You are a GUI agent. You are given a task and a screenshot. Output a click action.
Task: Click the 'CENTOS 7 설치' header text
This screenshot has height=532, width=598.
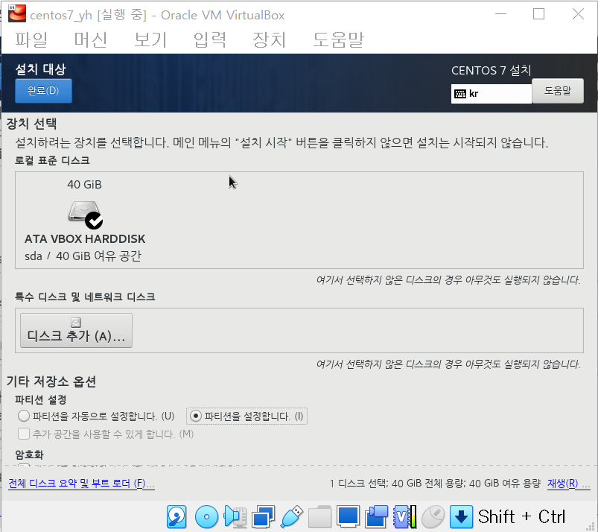492,70
